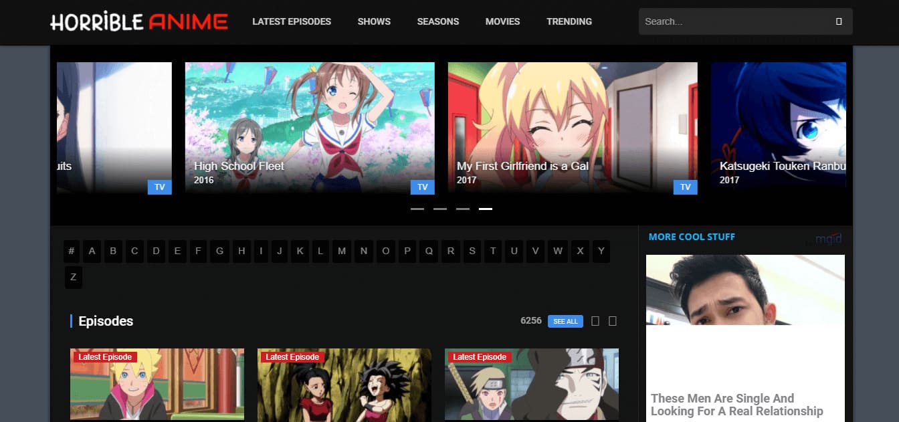The width and height of the screenshot is (899, 422).
Task: Select the '#' filter in alphabet list
Action: (72, 251)
